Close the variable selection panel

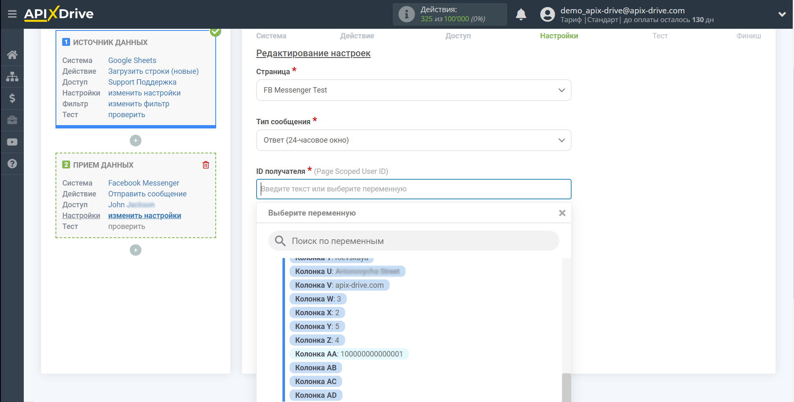tap(562, 213)
